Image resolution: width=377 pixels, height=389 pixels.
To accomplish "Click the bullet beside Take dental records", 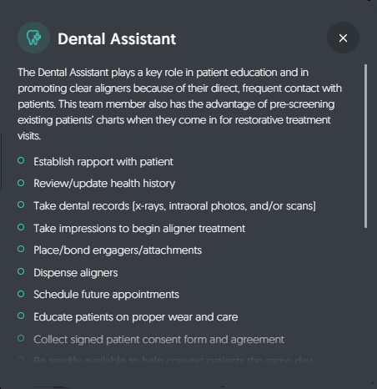I will pos(21,205).
